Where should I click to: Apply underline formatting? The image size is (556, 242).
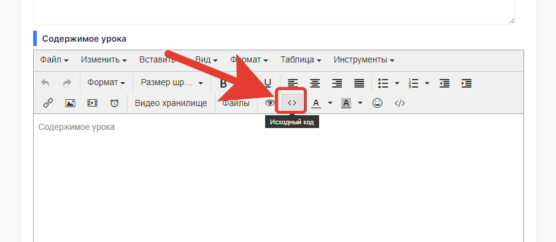(268, 83)
